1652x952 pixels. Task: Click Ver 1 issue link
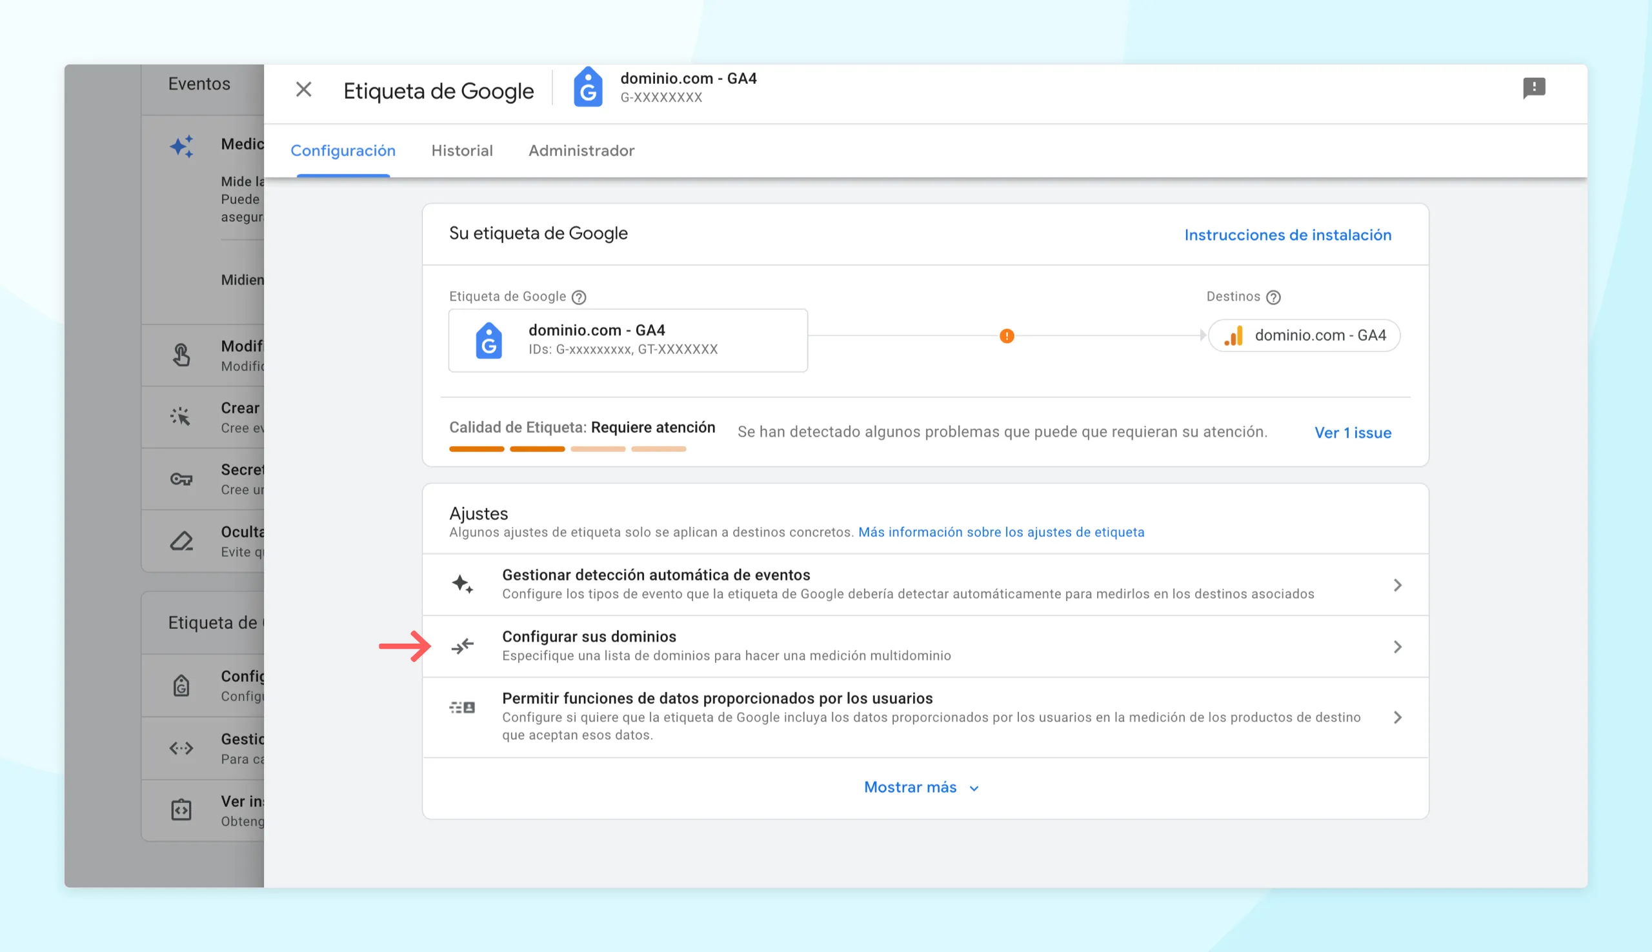pyautogui.click(x=1353, y=433)
